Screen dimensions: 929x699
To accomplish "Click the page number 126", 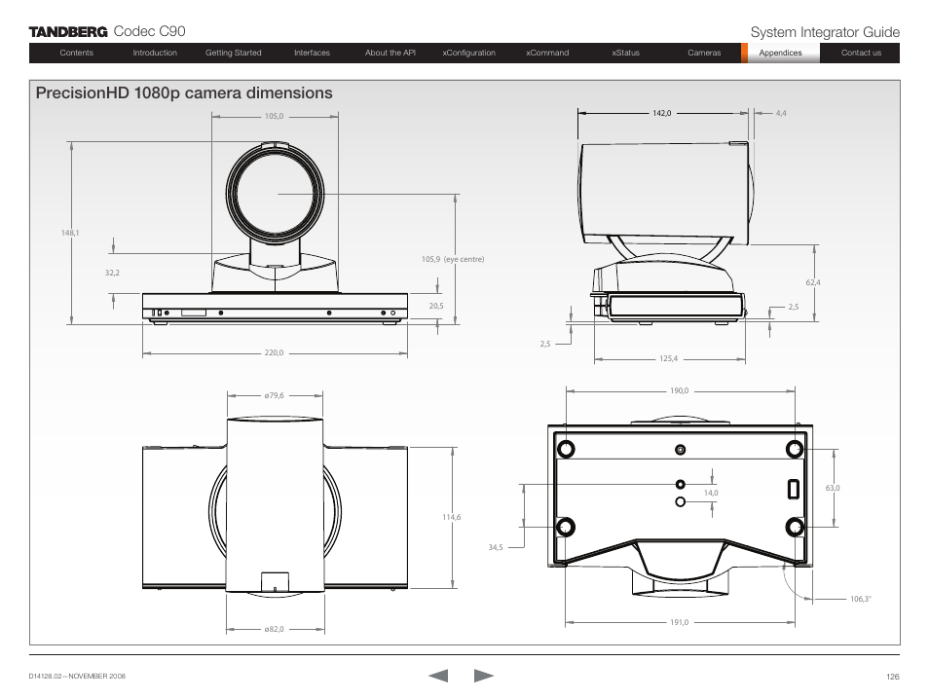I will [893, 677].
